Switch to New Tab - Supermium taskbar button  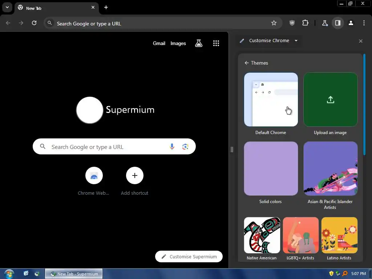click(x=74, y=274)
